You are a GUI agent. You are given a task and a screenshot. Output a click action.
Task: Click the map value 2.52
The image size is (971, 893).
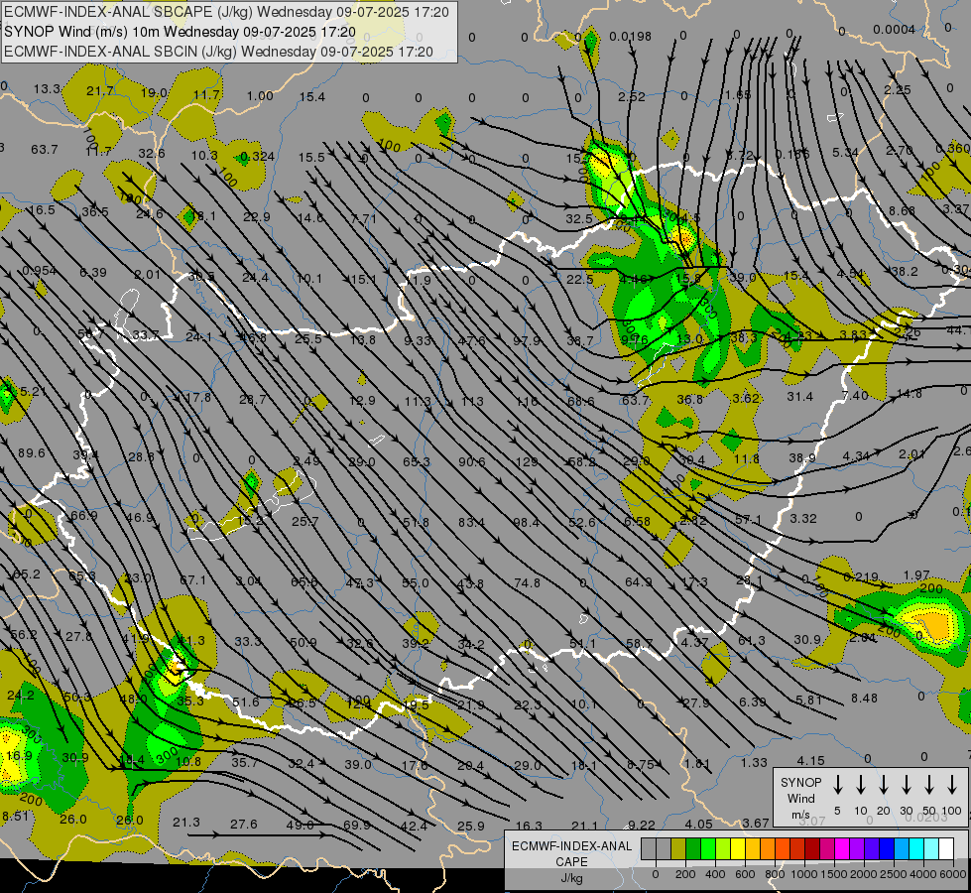point(632,96)
